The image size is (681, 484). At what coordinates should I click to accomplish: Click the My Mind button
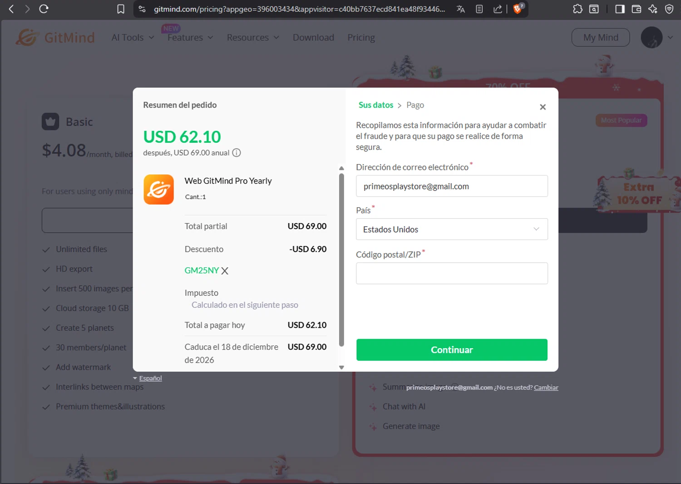(601, 37)
